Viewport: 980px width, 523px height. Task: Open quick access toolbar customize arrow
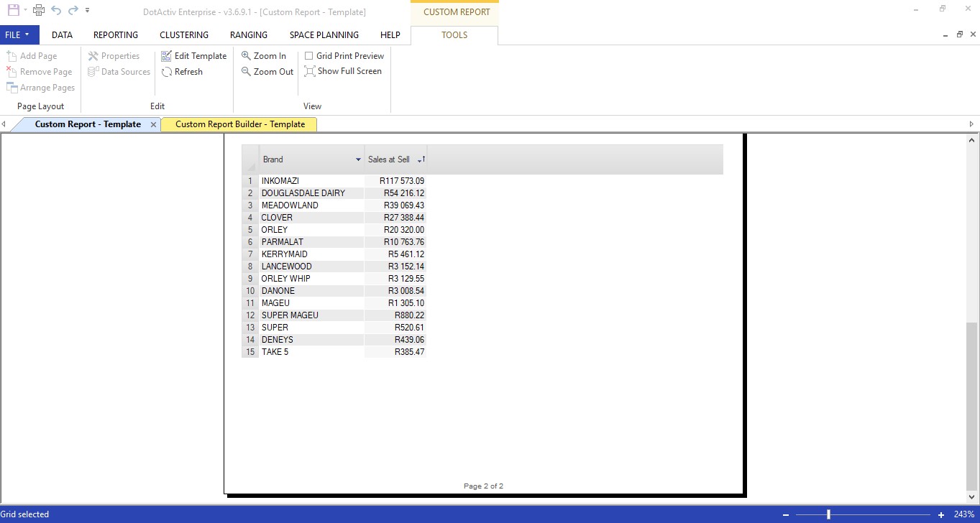coord(88,11)
